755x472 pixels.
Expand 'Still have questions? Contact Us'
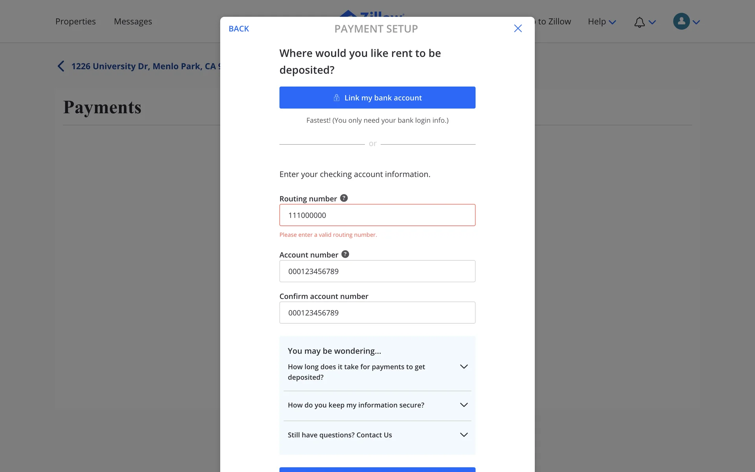tap(464, 435)
